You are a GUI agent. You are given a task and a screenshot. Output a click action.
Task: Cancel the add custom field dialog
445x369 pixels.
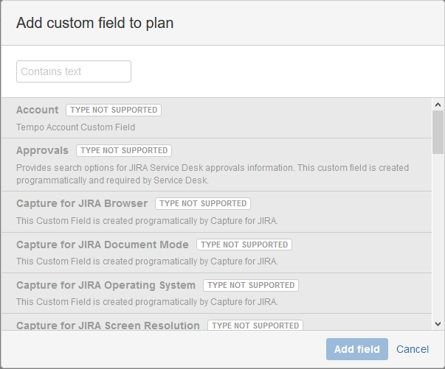point(413,349)
